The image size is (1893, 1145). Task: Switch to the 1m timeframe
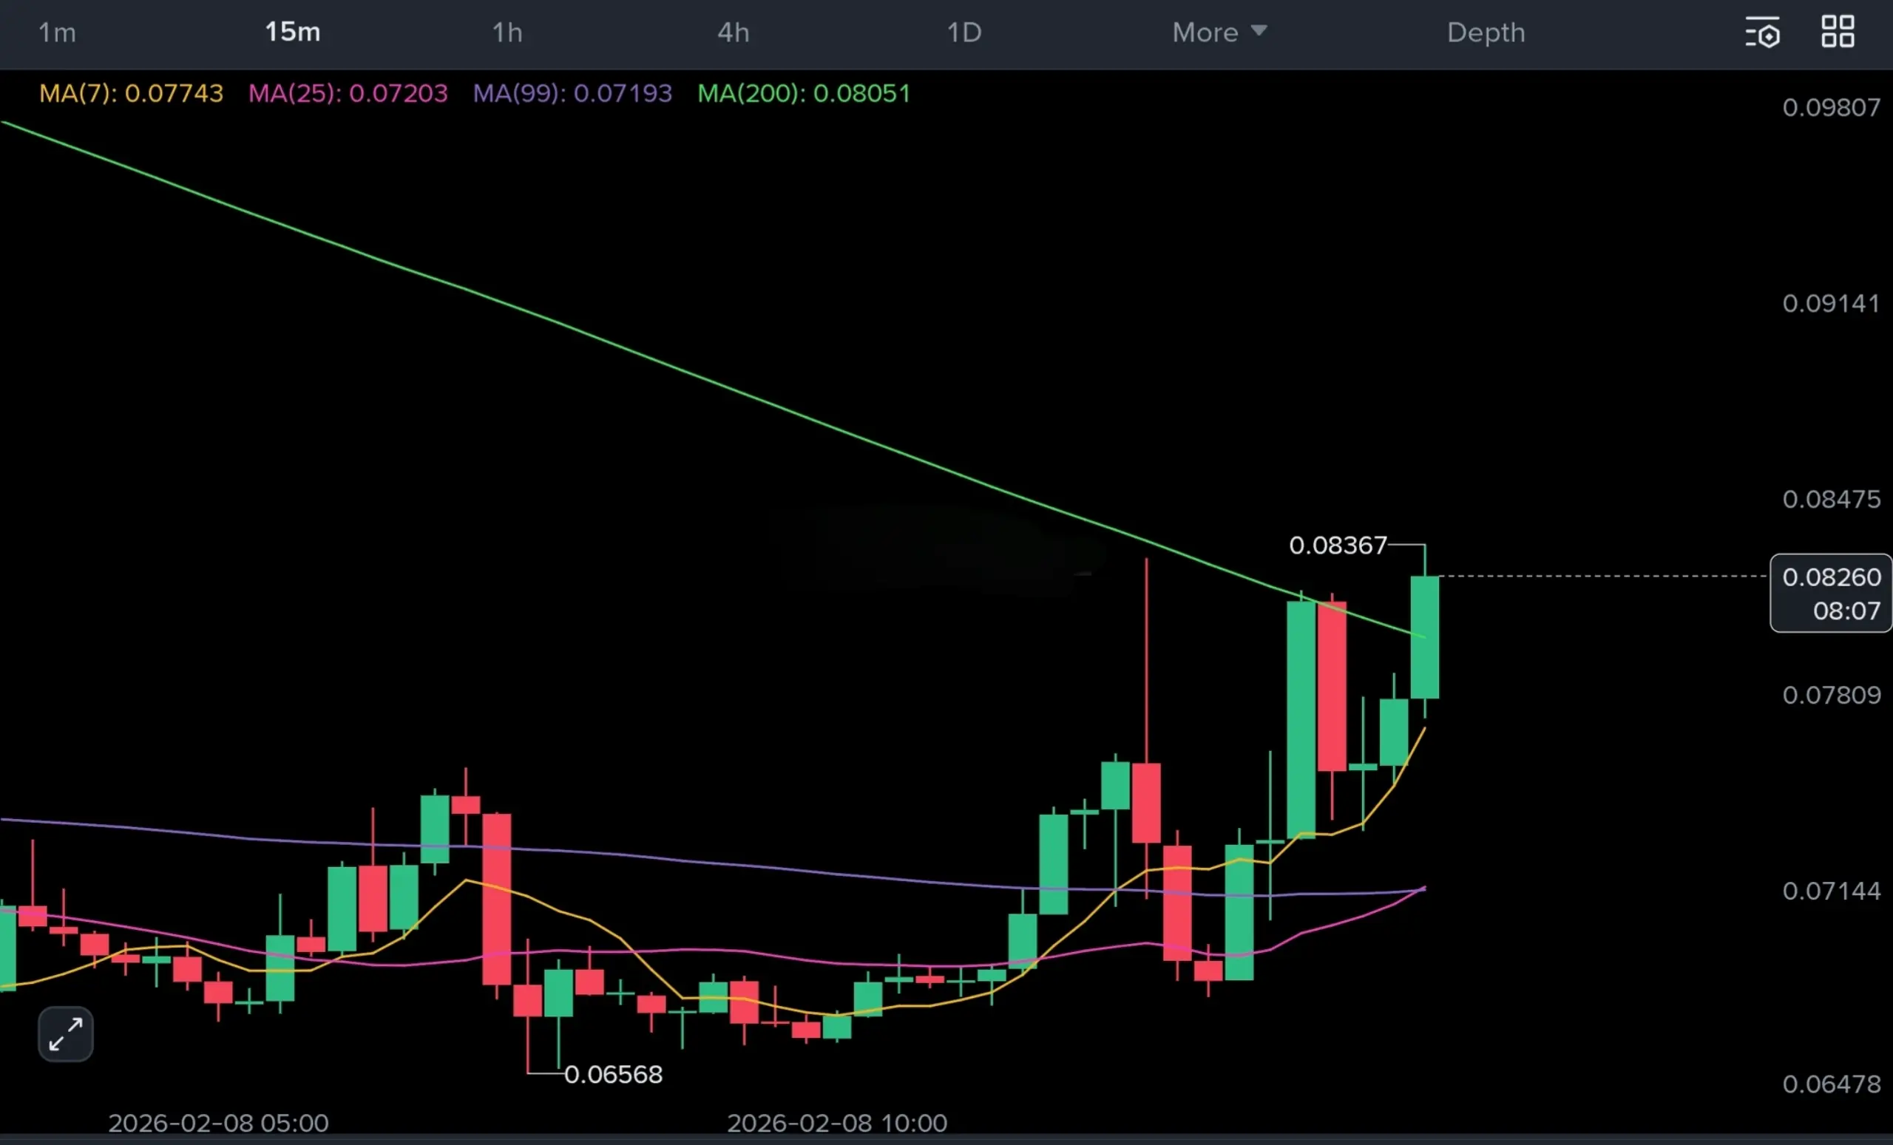[x=57, y=33]
